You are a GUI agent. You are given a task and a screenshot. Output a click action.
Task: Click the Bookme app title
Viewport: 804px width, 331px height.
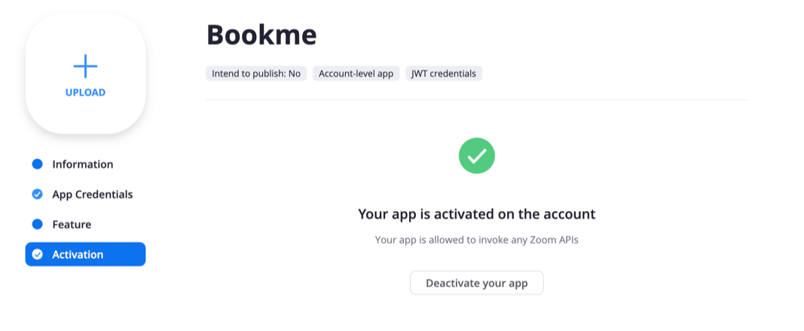261,35
